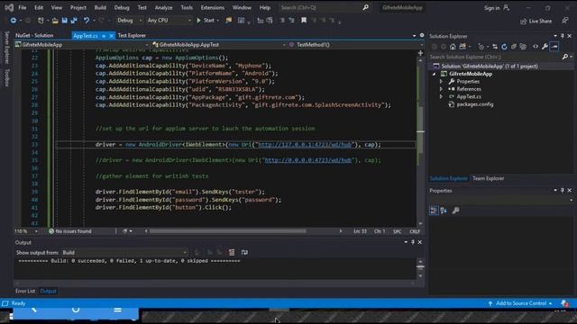Image resolution: width=577 pixels, height=324 pixels.
Task: Toggle pin on AppTest.cs tab
Action: 104,36
